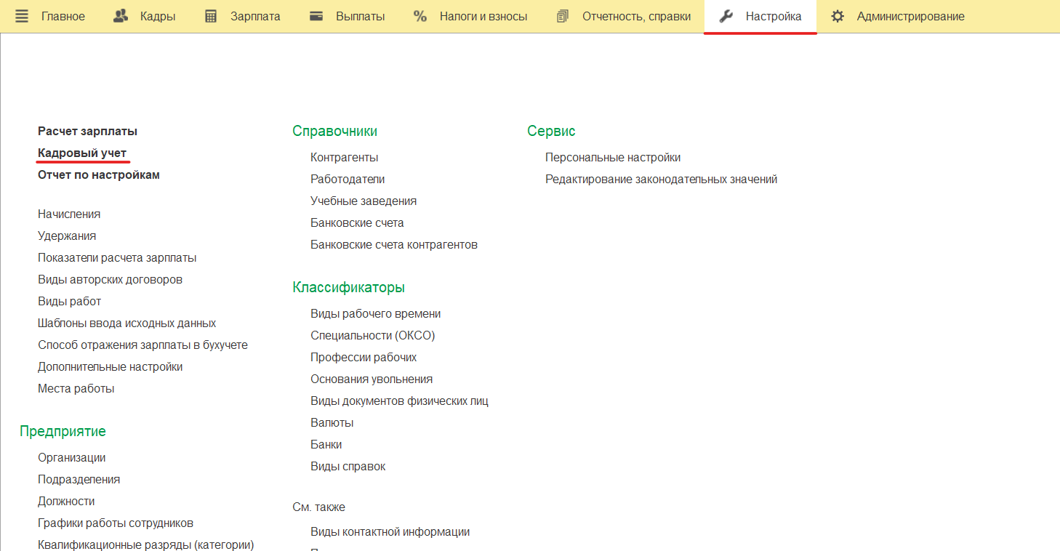1060x551 pixels.
Task: Open Профессии рабочих classifier
Action: [x=364, y=358]
